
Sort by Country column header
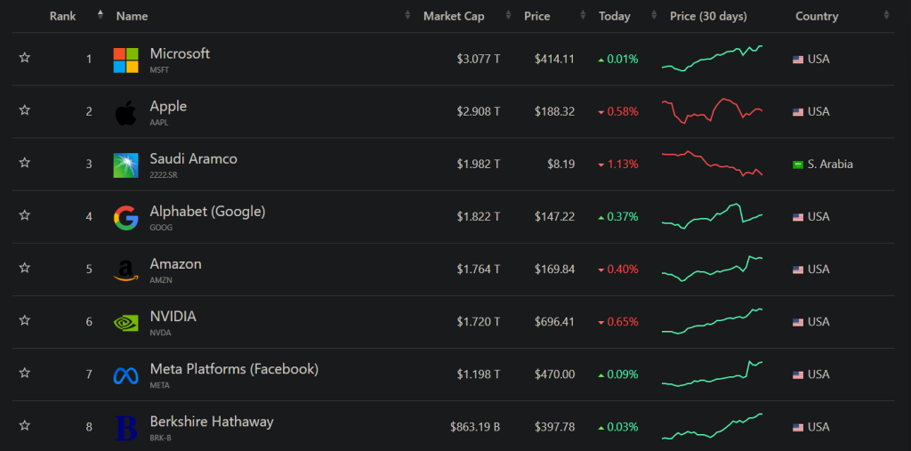(817, 16)
